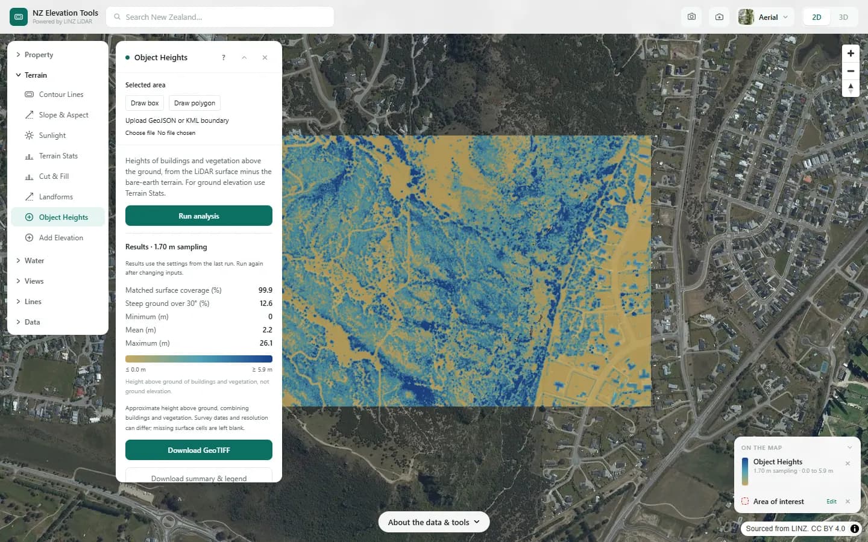Image resolution: width=868 pixels, height=542 pixels.
Task: Click Download GeoTIFF
Action: click(x=199, y=450)
